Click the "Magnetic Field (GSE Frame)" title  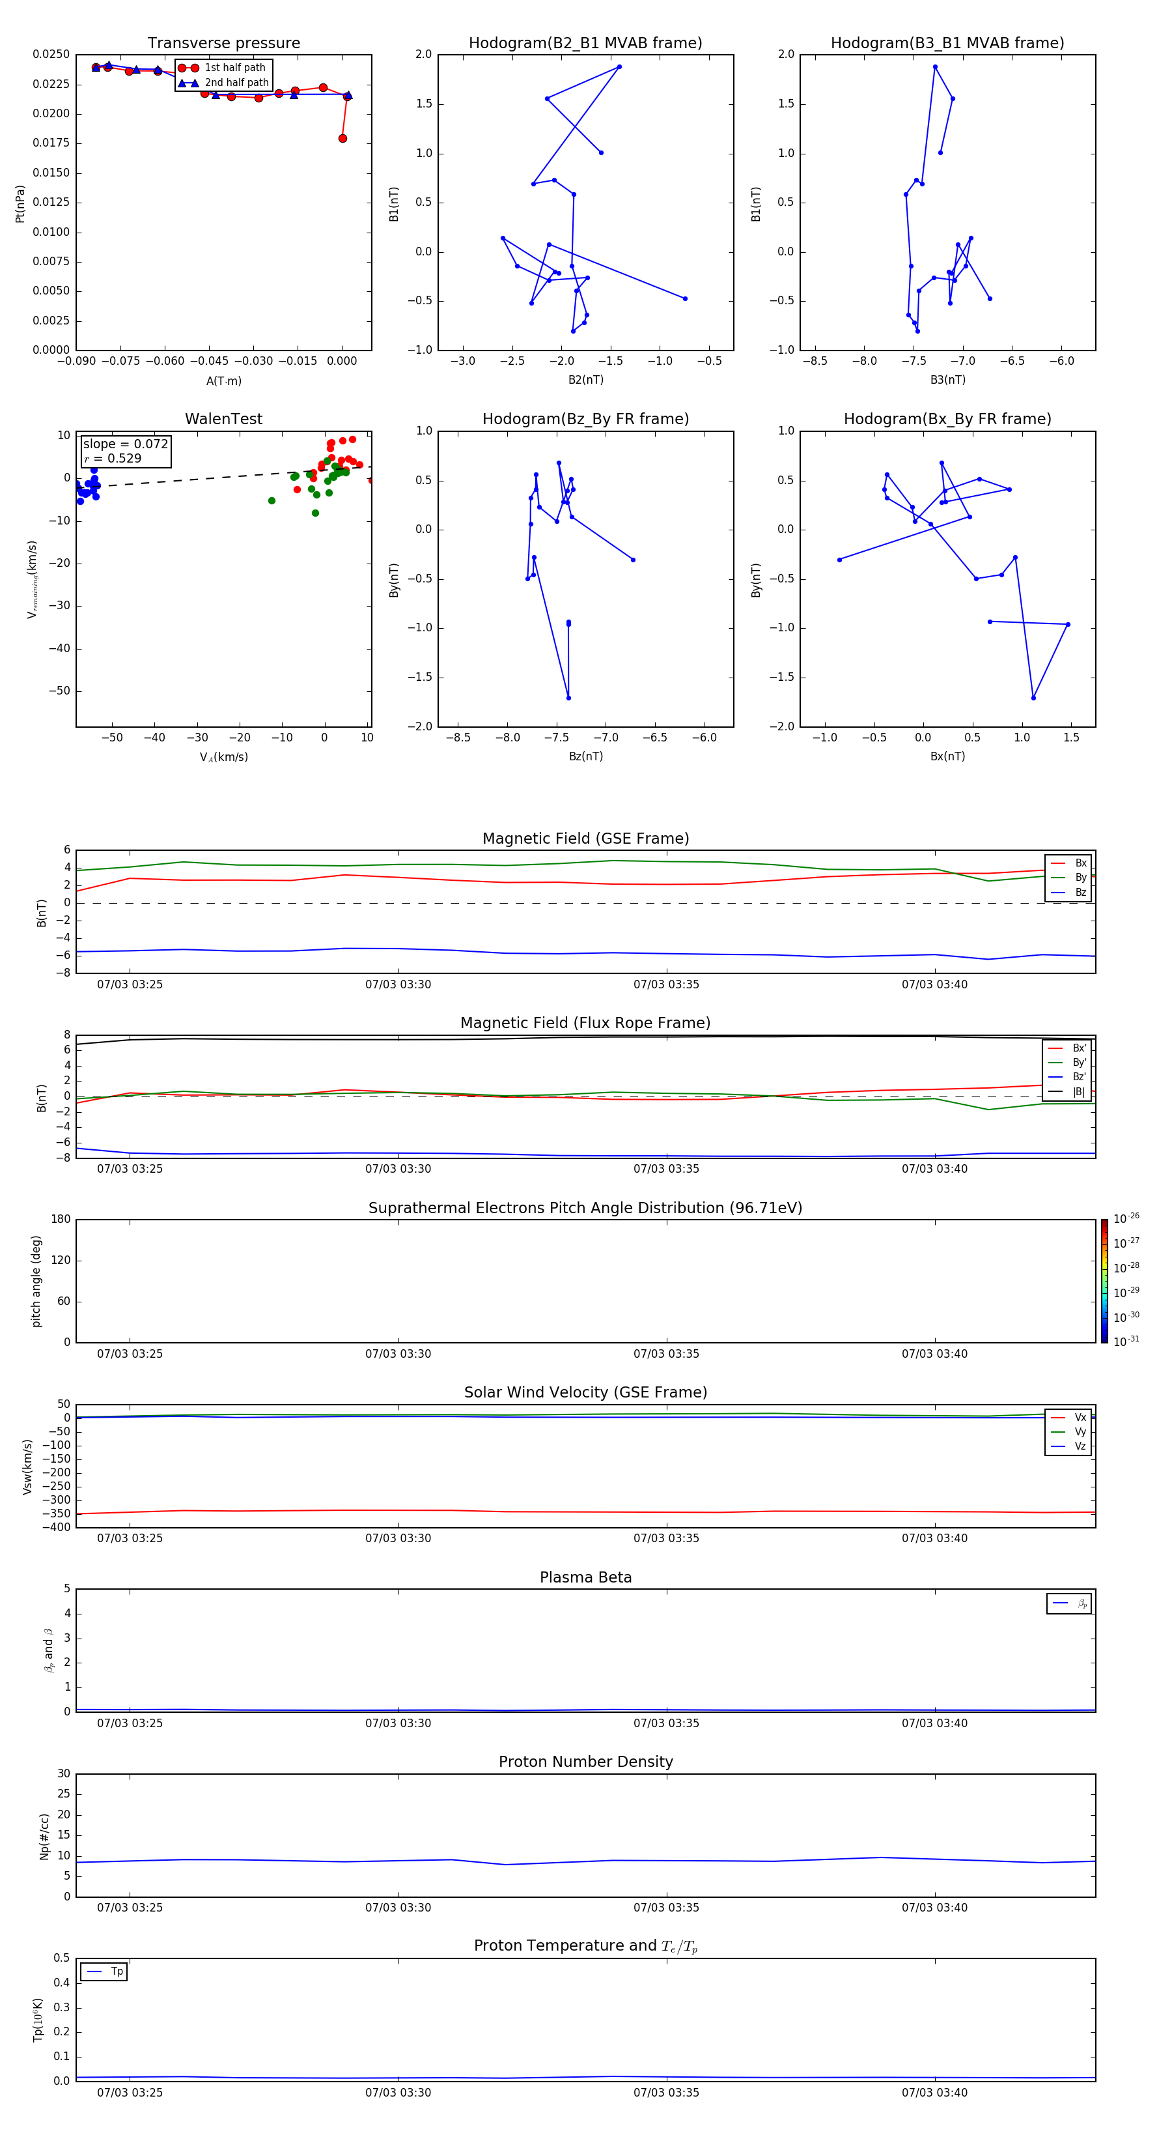(x=585, y=838)
